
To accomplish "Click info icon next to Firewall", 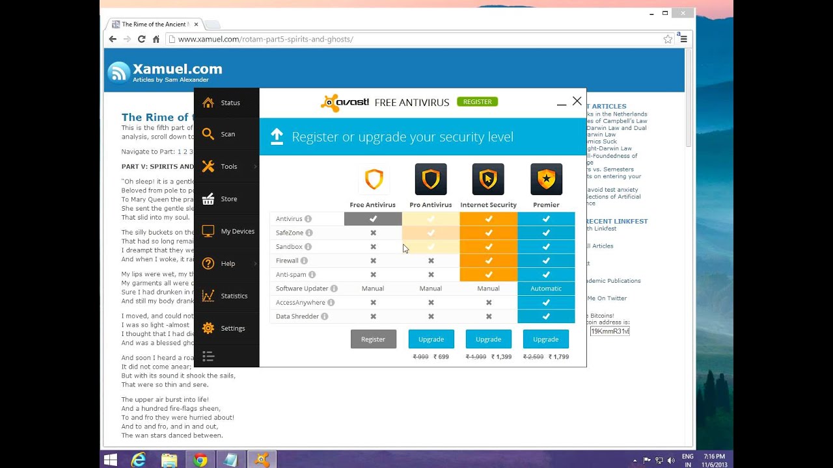I will point(304,261).
